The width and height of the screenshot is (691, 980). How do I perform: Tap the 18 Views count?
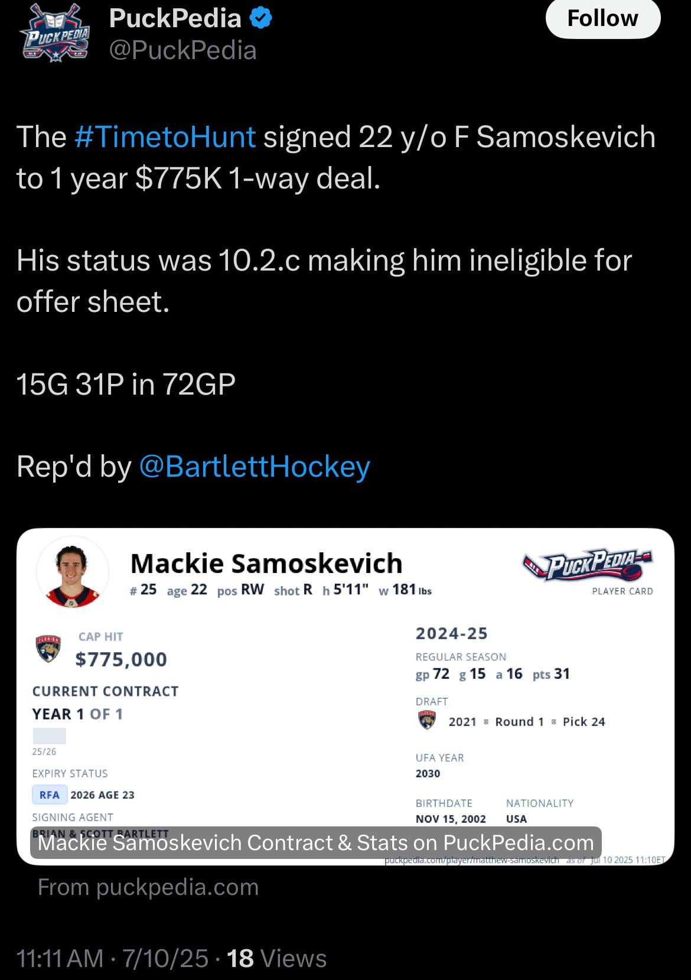(x=276, y=959)
